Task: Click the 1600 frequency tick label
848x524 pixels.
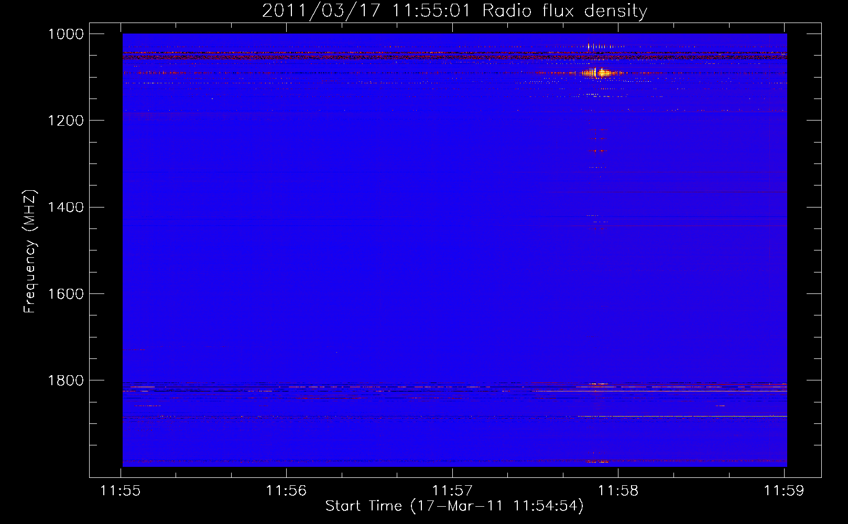Action: 66,294
